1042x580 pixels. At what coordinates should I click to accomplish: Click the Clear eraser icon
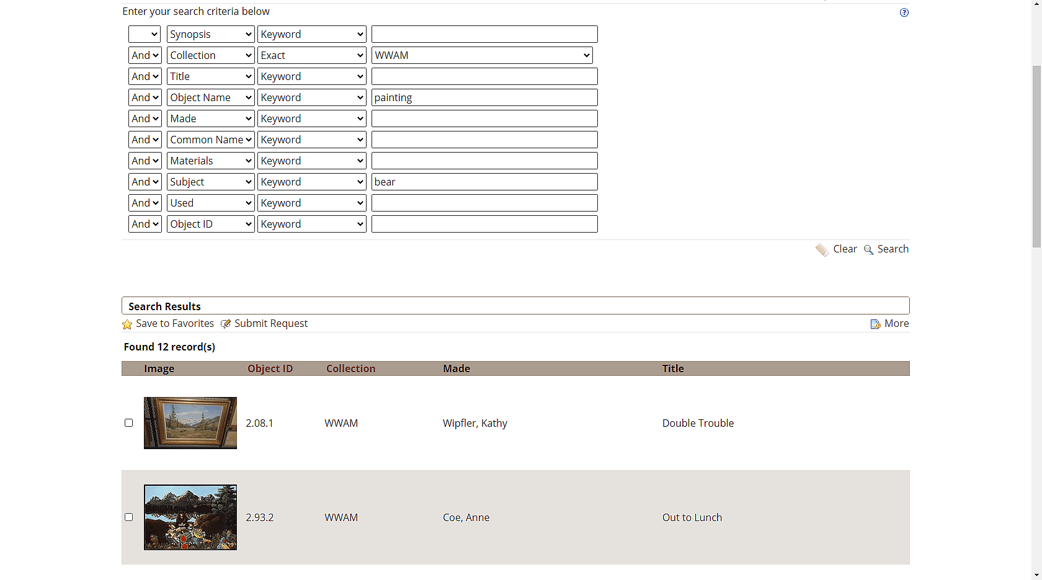tap(822, 250)
